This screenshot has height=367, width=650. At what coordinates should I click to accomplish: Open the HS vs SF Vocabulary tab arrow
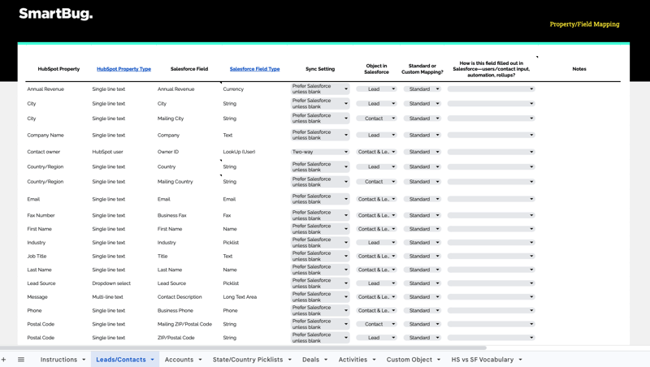pos(520,360)
